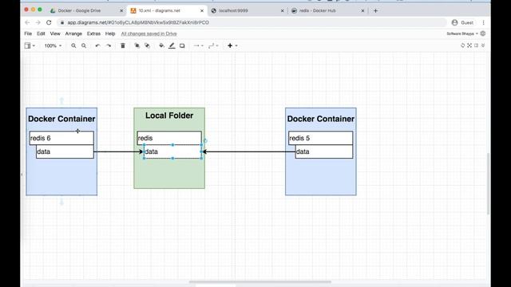Click the browser address bar URL

138,22
